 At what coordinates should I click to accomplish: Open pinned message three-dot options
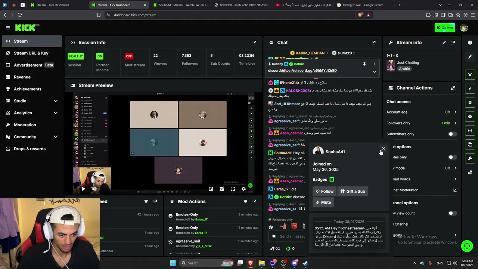coord(374,64)
